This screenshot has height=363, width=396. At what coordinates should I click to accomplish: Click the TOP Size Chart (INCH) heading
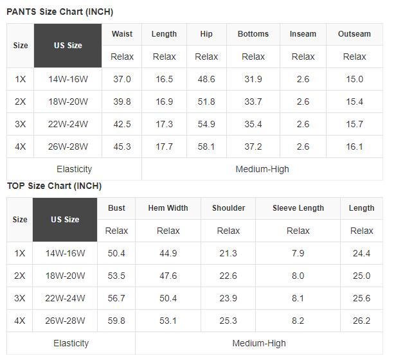[x=54, y=186]
